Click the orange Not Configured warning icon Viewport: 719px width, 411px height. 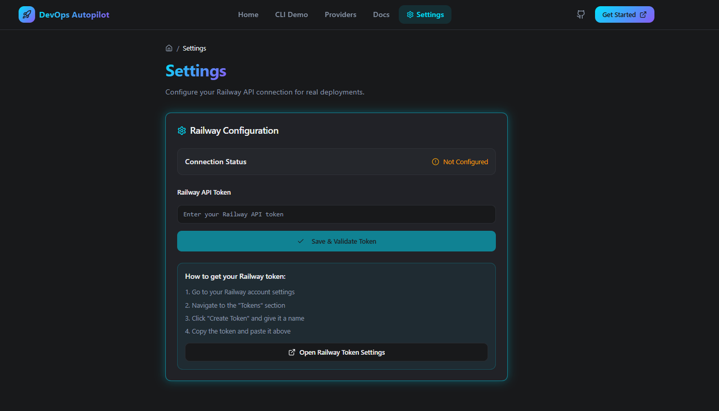tap(435, 162)
